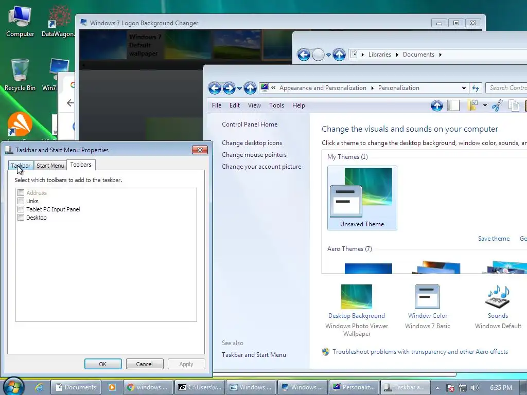Image resolution: width=527 pixels, height=395 pixels.
Task: Tick the greyed-out Address toolbar checkbox
Action: (x=21, y=193)
